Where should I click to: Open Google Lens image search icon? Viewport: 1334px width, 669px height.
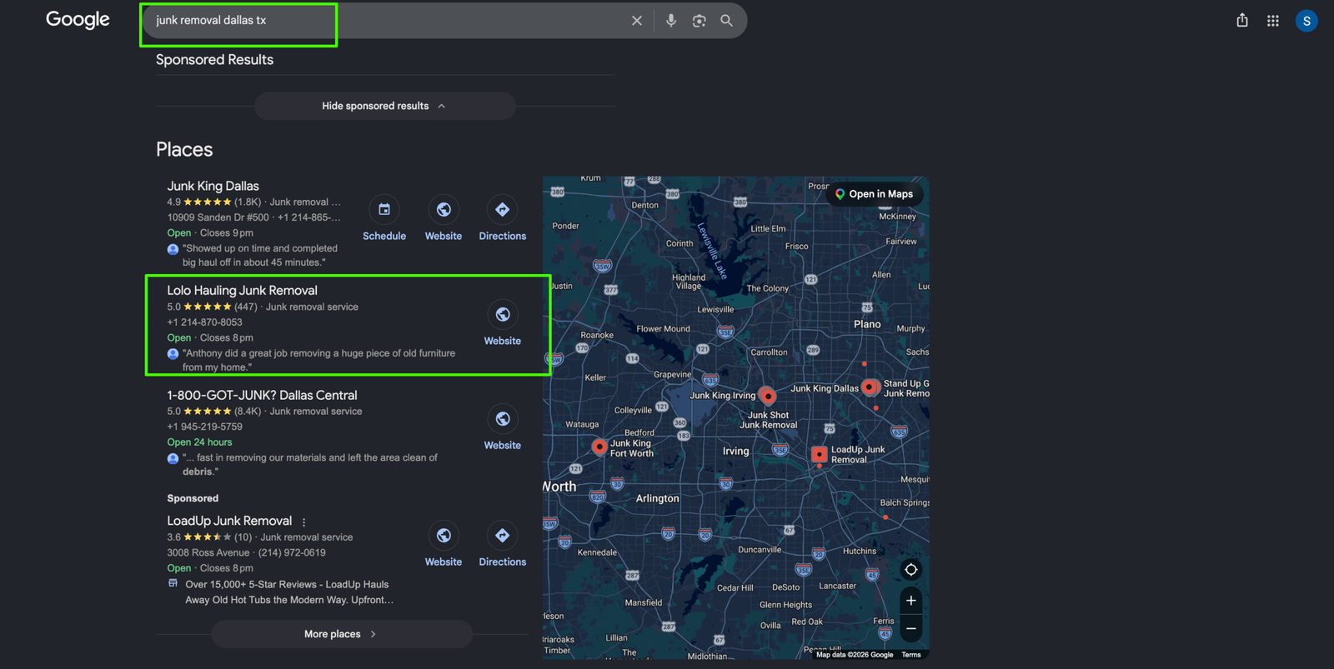(700, 21)
